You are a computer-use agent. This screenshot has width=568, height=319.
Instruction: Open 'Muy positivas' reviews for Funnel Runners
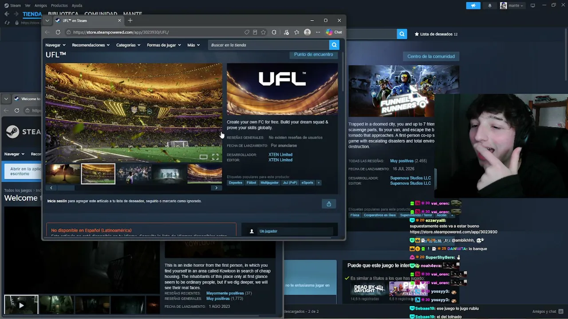point(402,161)
